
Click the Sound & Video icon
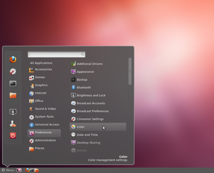pyautogui.click(x=31, y=110)
